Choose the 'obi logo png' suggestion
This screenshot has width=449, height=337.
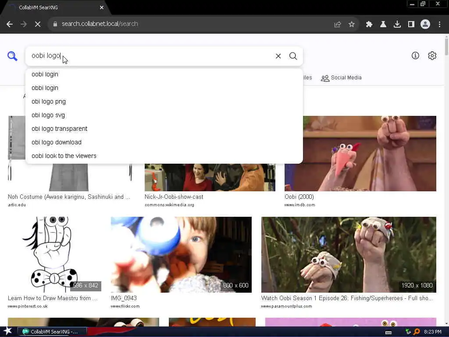[164, 101]
